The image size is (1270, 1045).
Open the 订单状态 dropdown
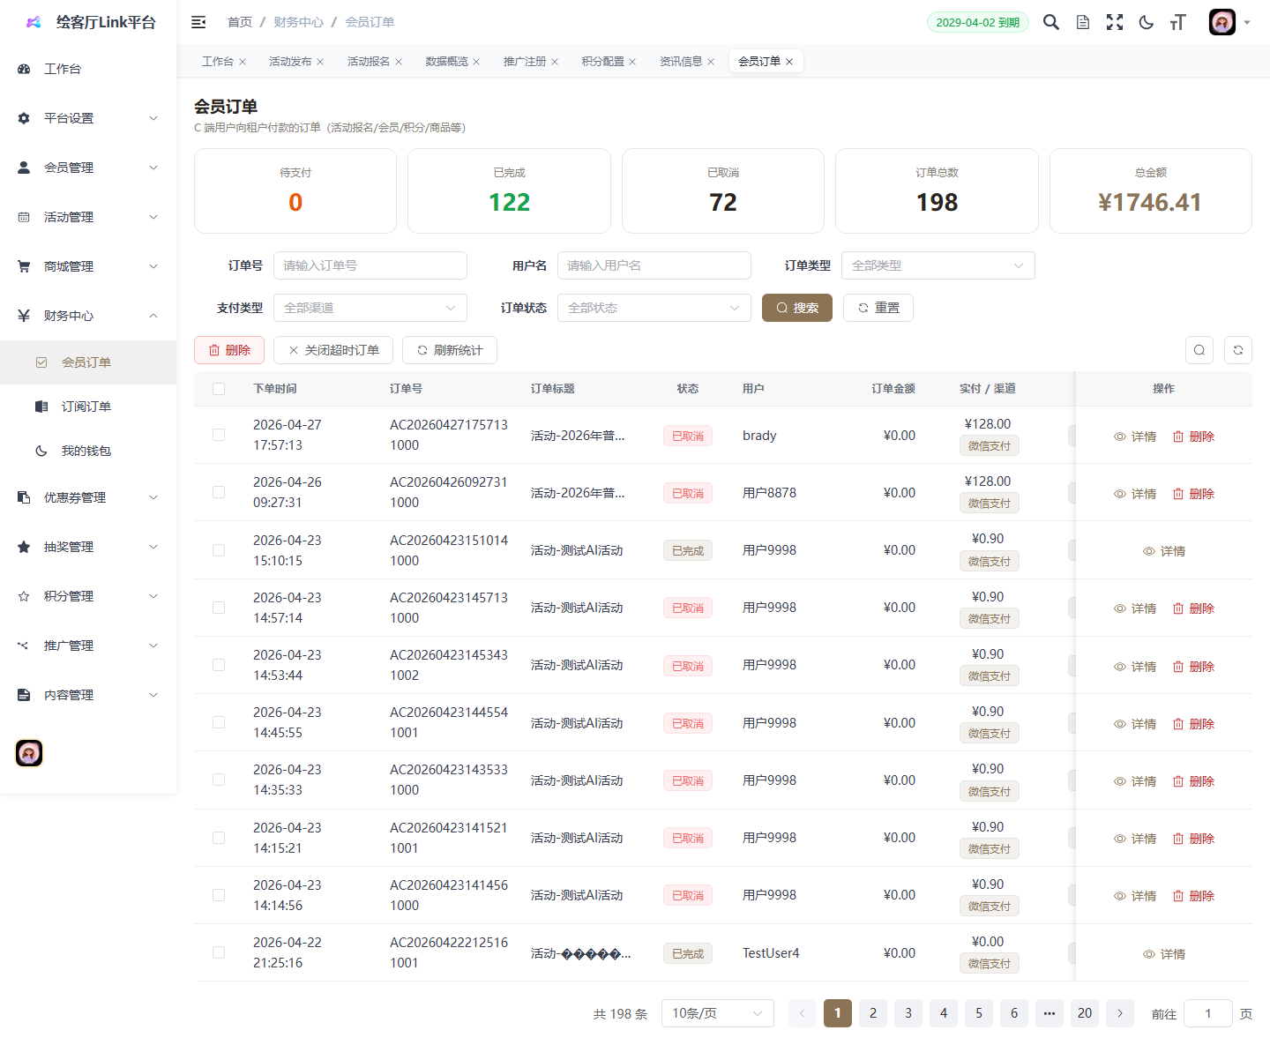point(654,308)
